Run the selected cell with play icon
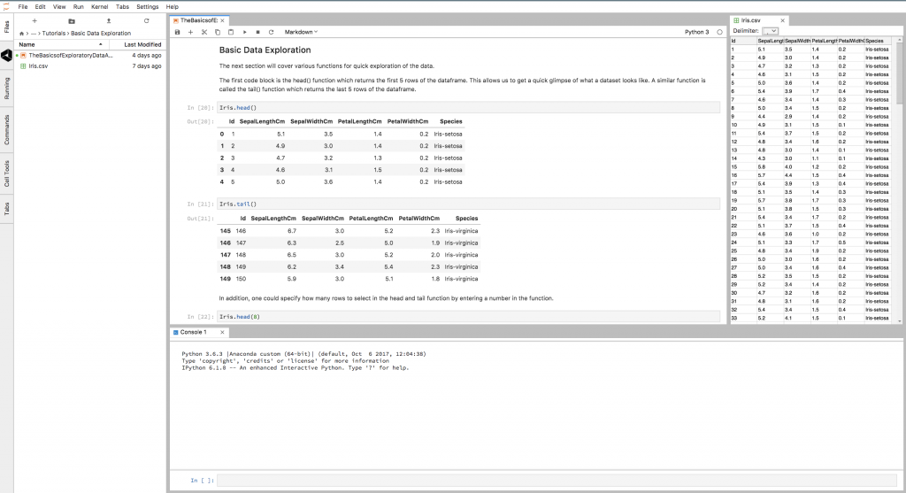This screenshot has height=493, width=906. [x=244, y=32]
